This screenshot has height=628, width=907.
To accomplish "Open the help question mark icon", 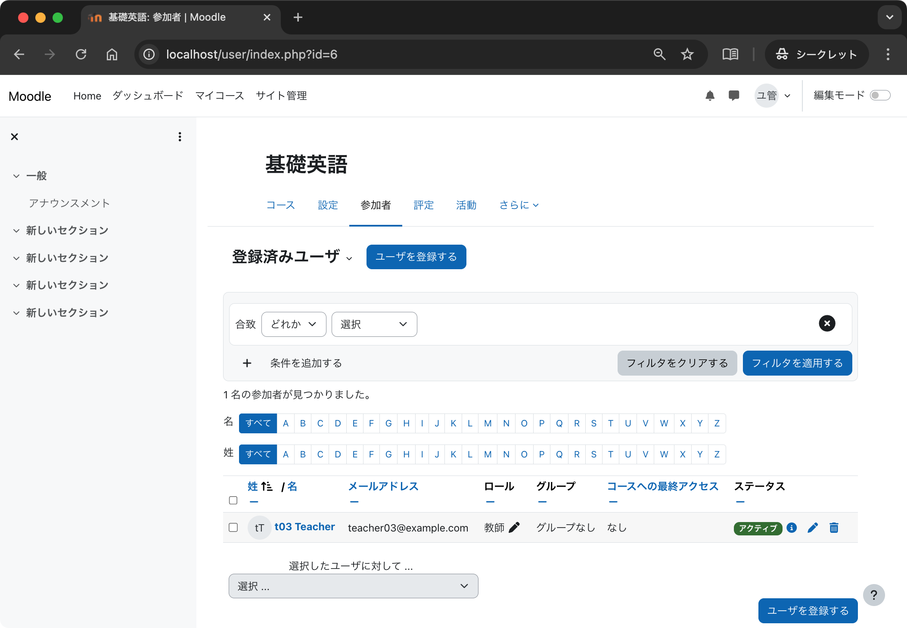I will tap(874, 595).
